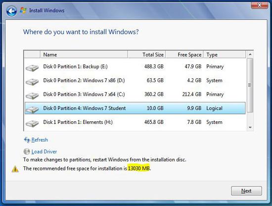Click the 'Where do you want to install Windows?' heading

81,32
